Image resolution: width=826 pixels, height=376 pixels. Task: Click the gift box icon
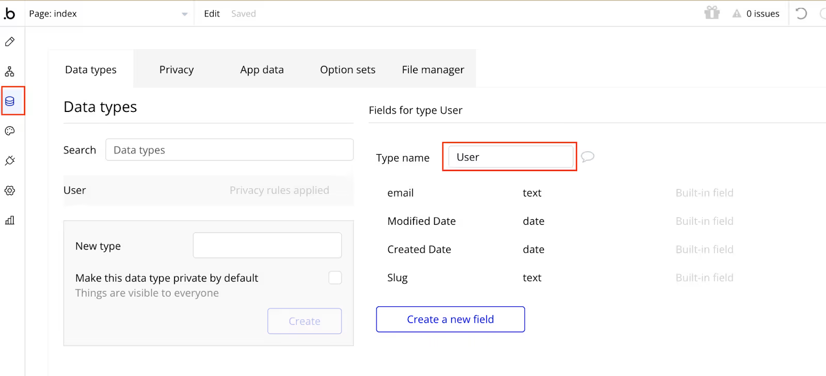tap(712, 13)
